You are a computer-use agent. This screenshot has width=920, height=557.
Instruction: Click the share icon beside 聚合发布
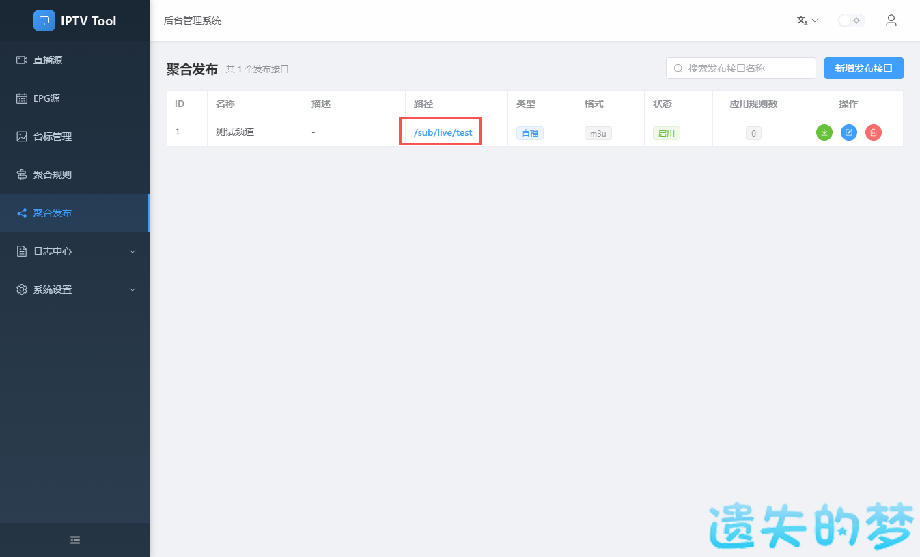pos(22,213)
